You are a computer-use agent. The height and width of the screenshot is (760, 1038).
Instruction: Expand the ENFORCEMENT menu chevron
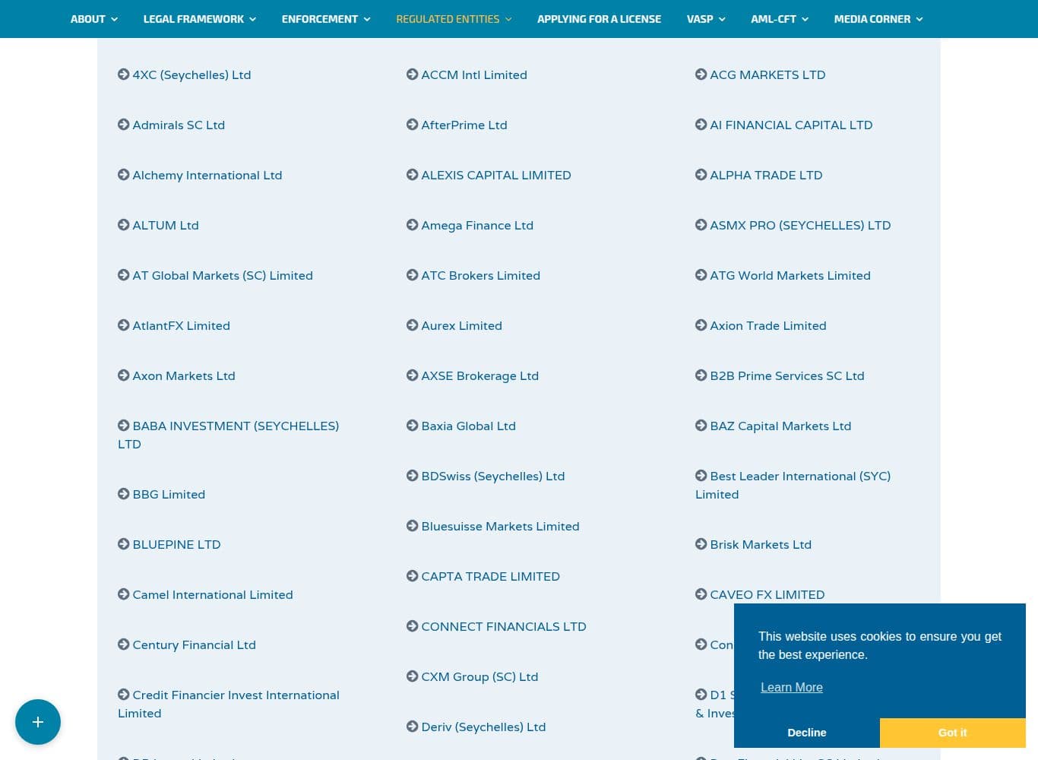(366, 19)
